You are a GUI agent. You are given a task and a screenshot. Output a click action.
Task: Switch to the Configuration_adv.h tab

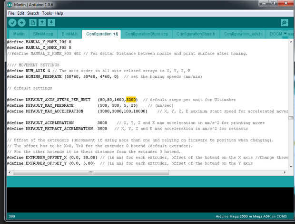243,34
